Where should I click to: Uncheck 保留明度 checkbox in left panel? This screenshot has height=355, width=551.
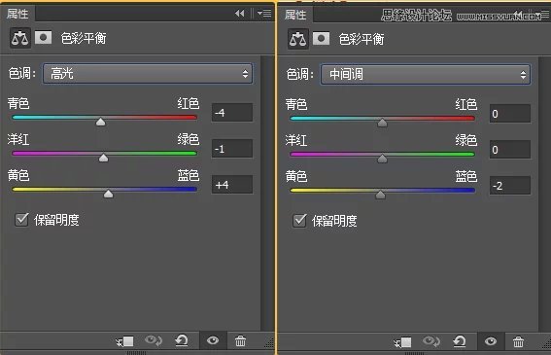(x=21, y=220)
